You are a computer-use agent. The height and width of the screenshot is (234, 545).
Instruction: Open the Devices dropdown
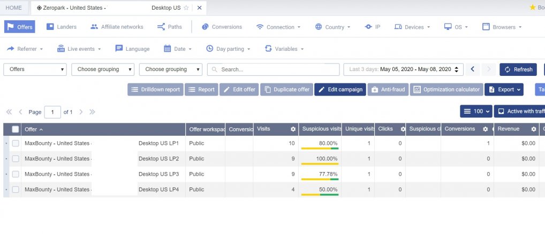(x=412, y=27)
